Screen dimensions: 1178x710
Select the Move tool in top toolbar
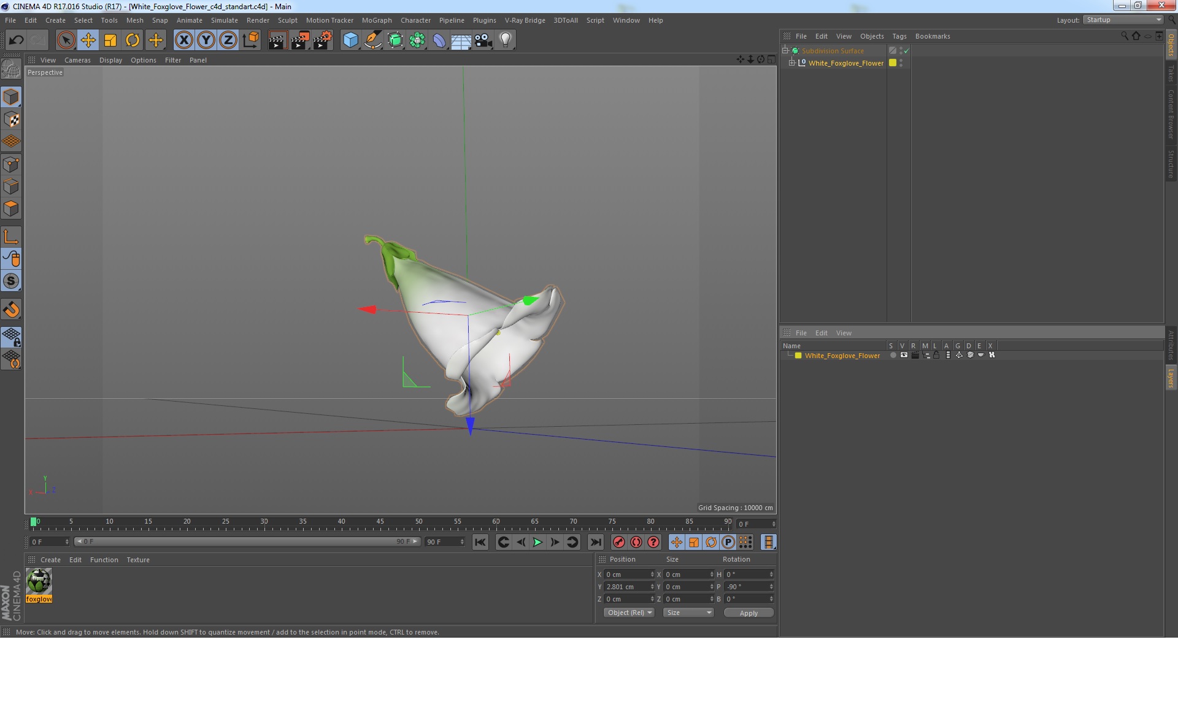[88, 40]
